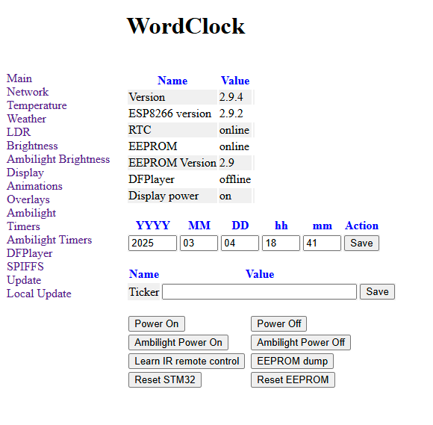Open the Network settings page
The height and width of the screenshot is (425, 433).
[x=28, y=92]
